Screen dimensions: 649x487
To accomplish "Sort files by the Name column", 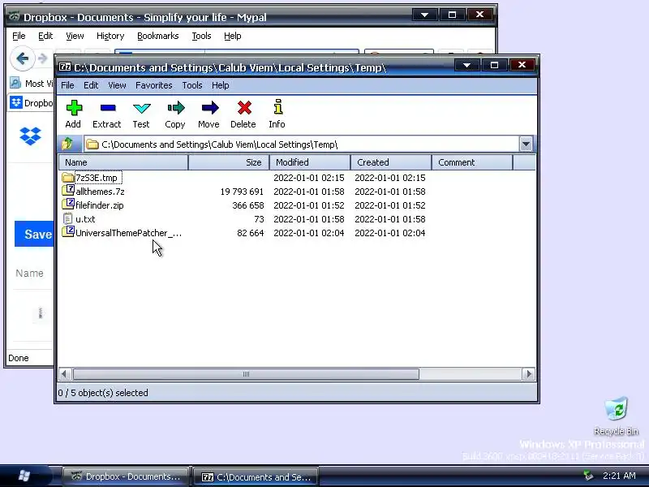I will 123,162.
